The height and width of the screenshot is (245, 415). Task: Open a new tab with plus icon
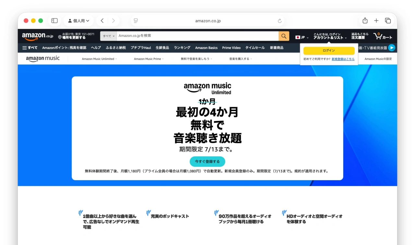click(376, 21)
